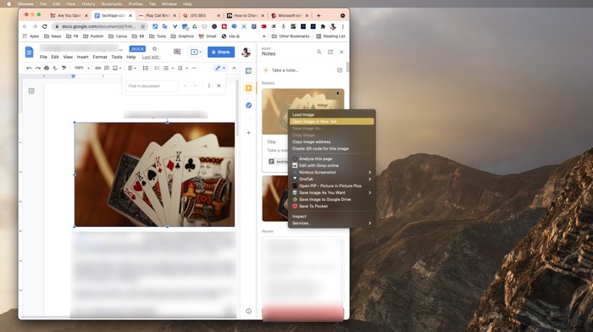The image size is (593, 332).
Task: Open the Tasks icon in side panel
Action: pyautogui.click(x=248, y=105)
